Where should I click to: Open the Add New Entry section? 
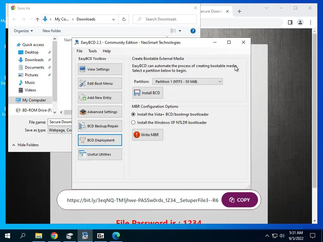(100, 98)
